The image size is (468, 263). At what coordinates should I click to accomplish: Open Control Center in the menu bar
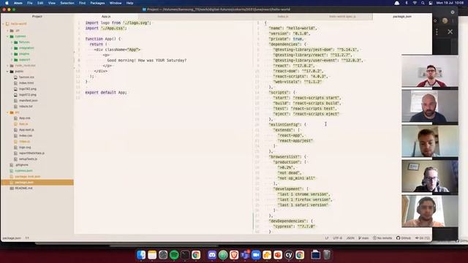coord(431,3)
